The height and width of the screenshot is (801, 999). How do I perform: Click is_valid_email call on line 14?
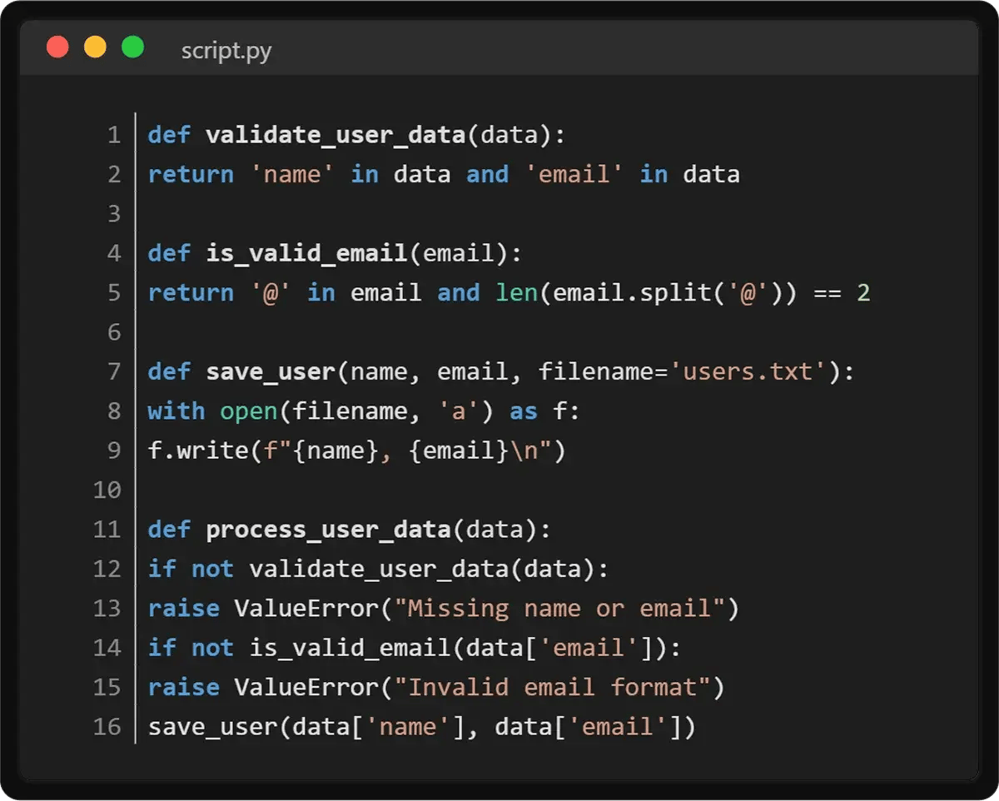[350, 648]
